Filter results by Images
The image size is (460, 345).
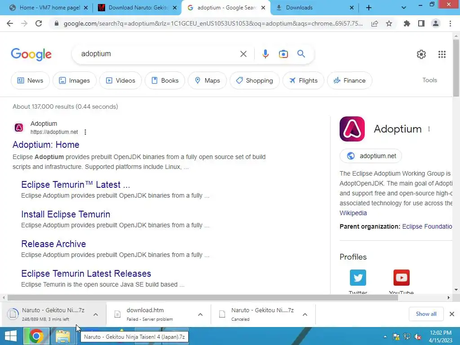coord(75,80)
